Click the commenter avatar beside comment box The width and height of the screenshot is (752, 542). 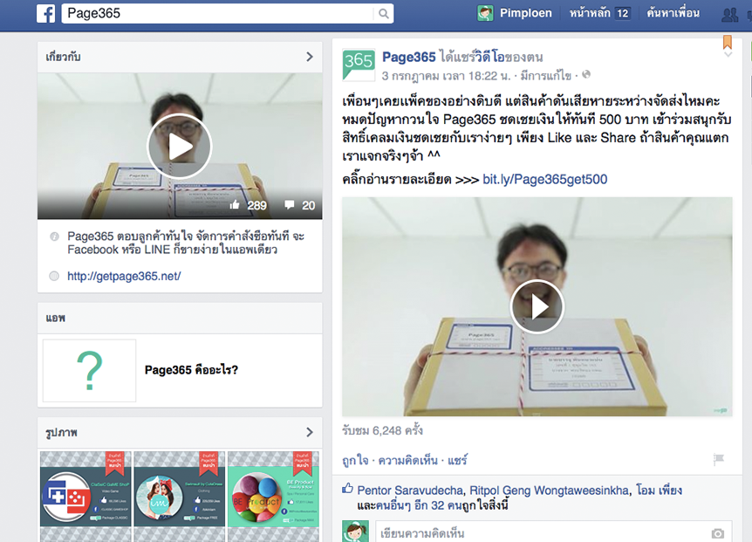click(x=355, y=532)
